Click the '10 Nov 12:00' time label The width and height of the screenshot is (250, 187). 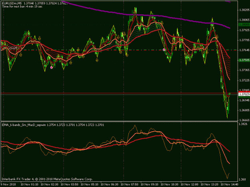coord(190,185)
